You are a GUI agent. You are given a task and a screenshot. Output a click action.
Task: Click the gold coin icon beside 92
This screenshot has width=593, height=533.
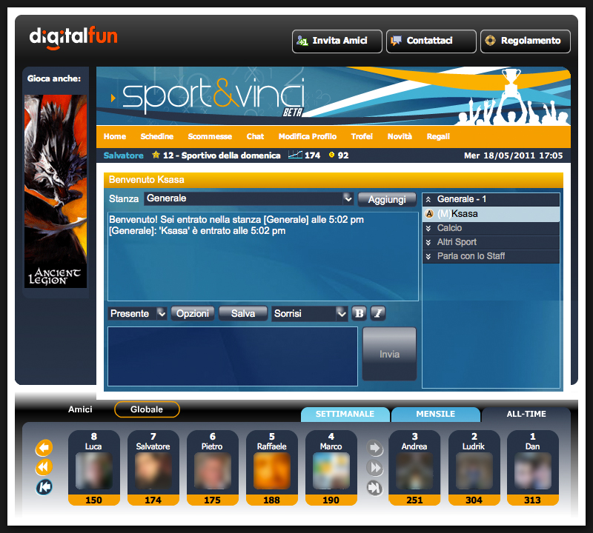click(331, 155)
